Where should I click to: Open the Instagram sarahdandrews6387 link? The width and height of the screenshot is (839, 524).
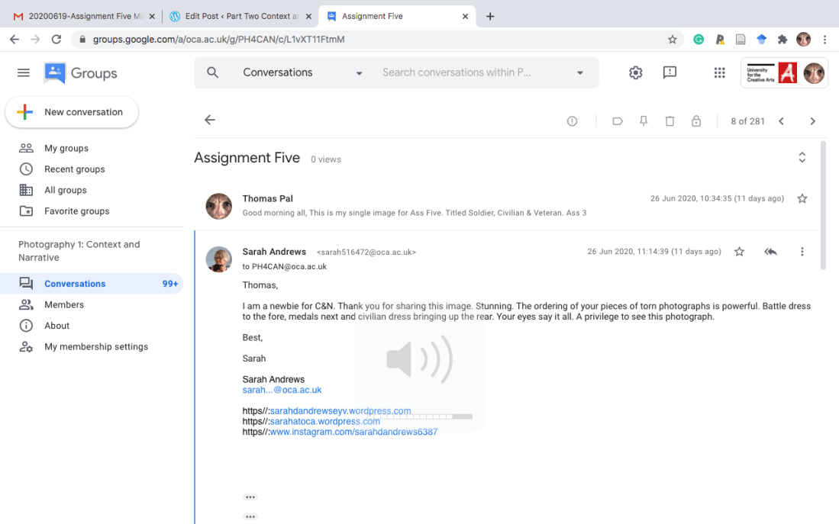353,432
